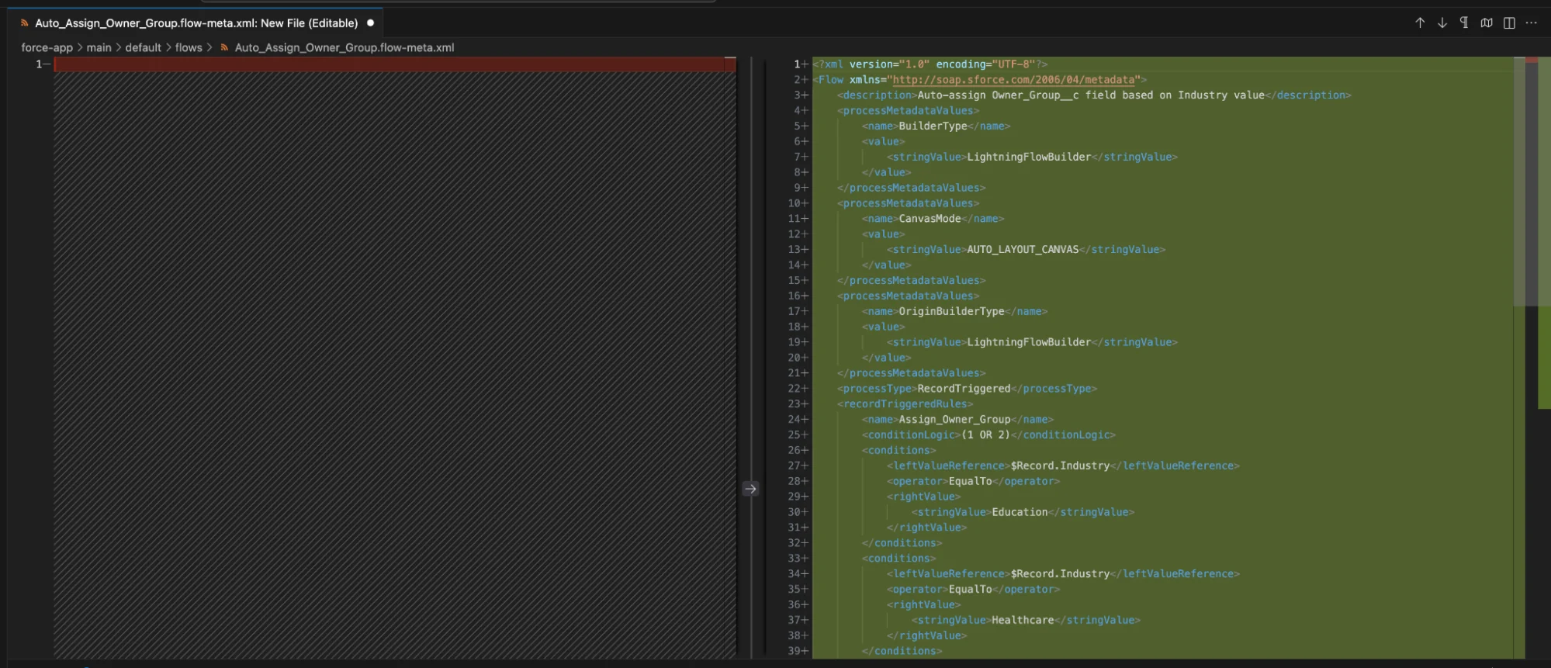The image size is (1551, 668).
Task: Click the open-book map icon in toolbar
Action: point(1486,23)
